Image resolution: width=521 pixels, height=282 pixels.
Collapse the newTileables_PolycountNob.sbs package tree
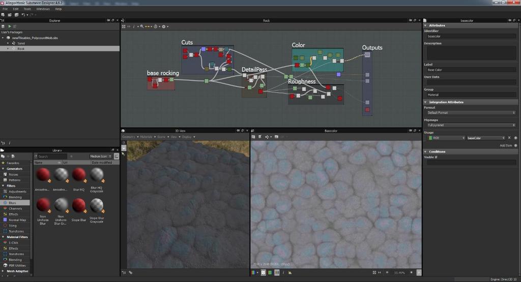coord(3,38)
